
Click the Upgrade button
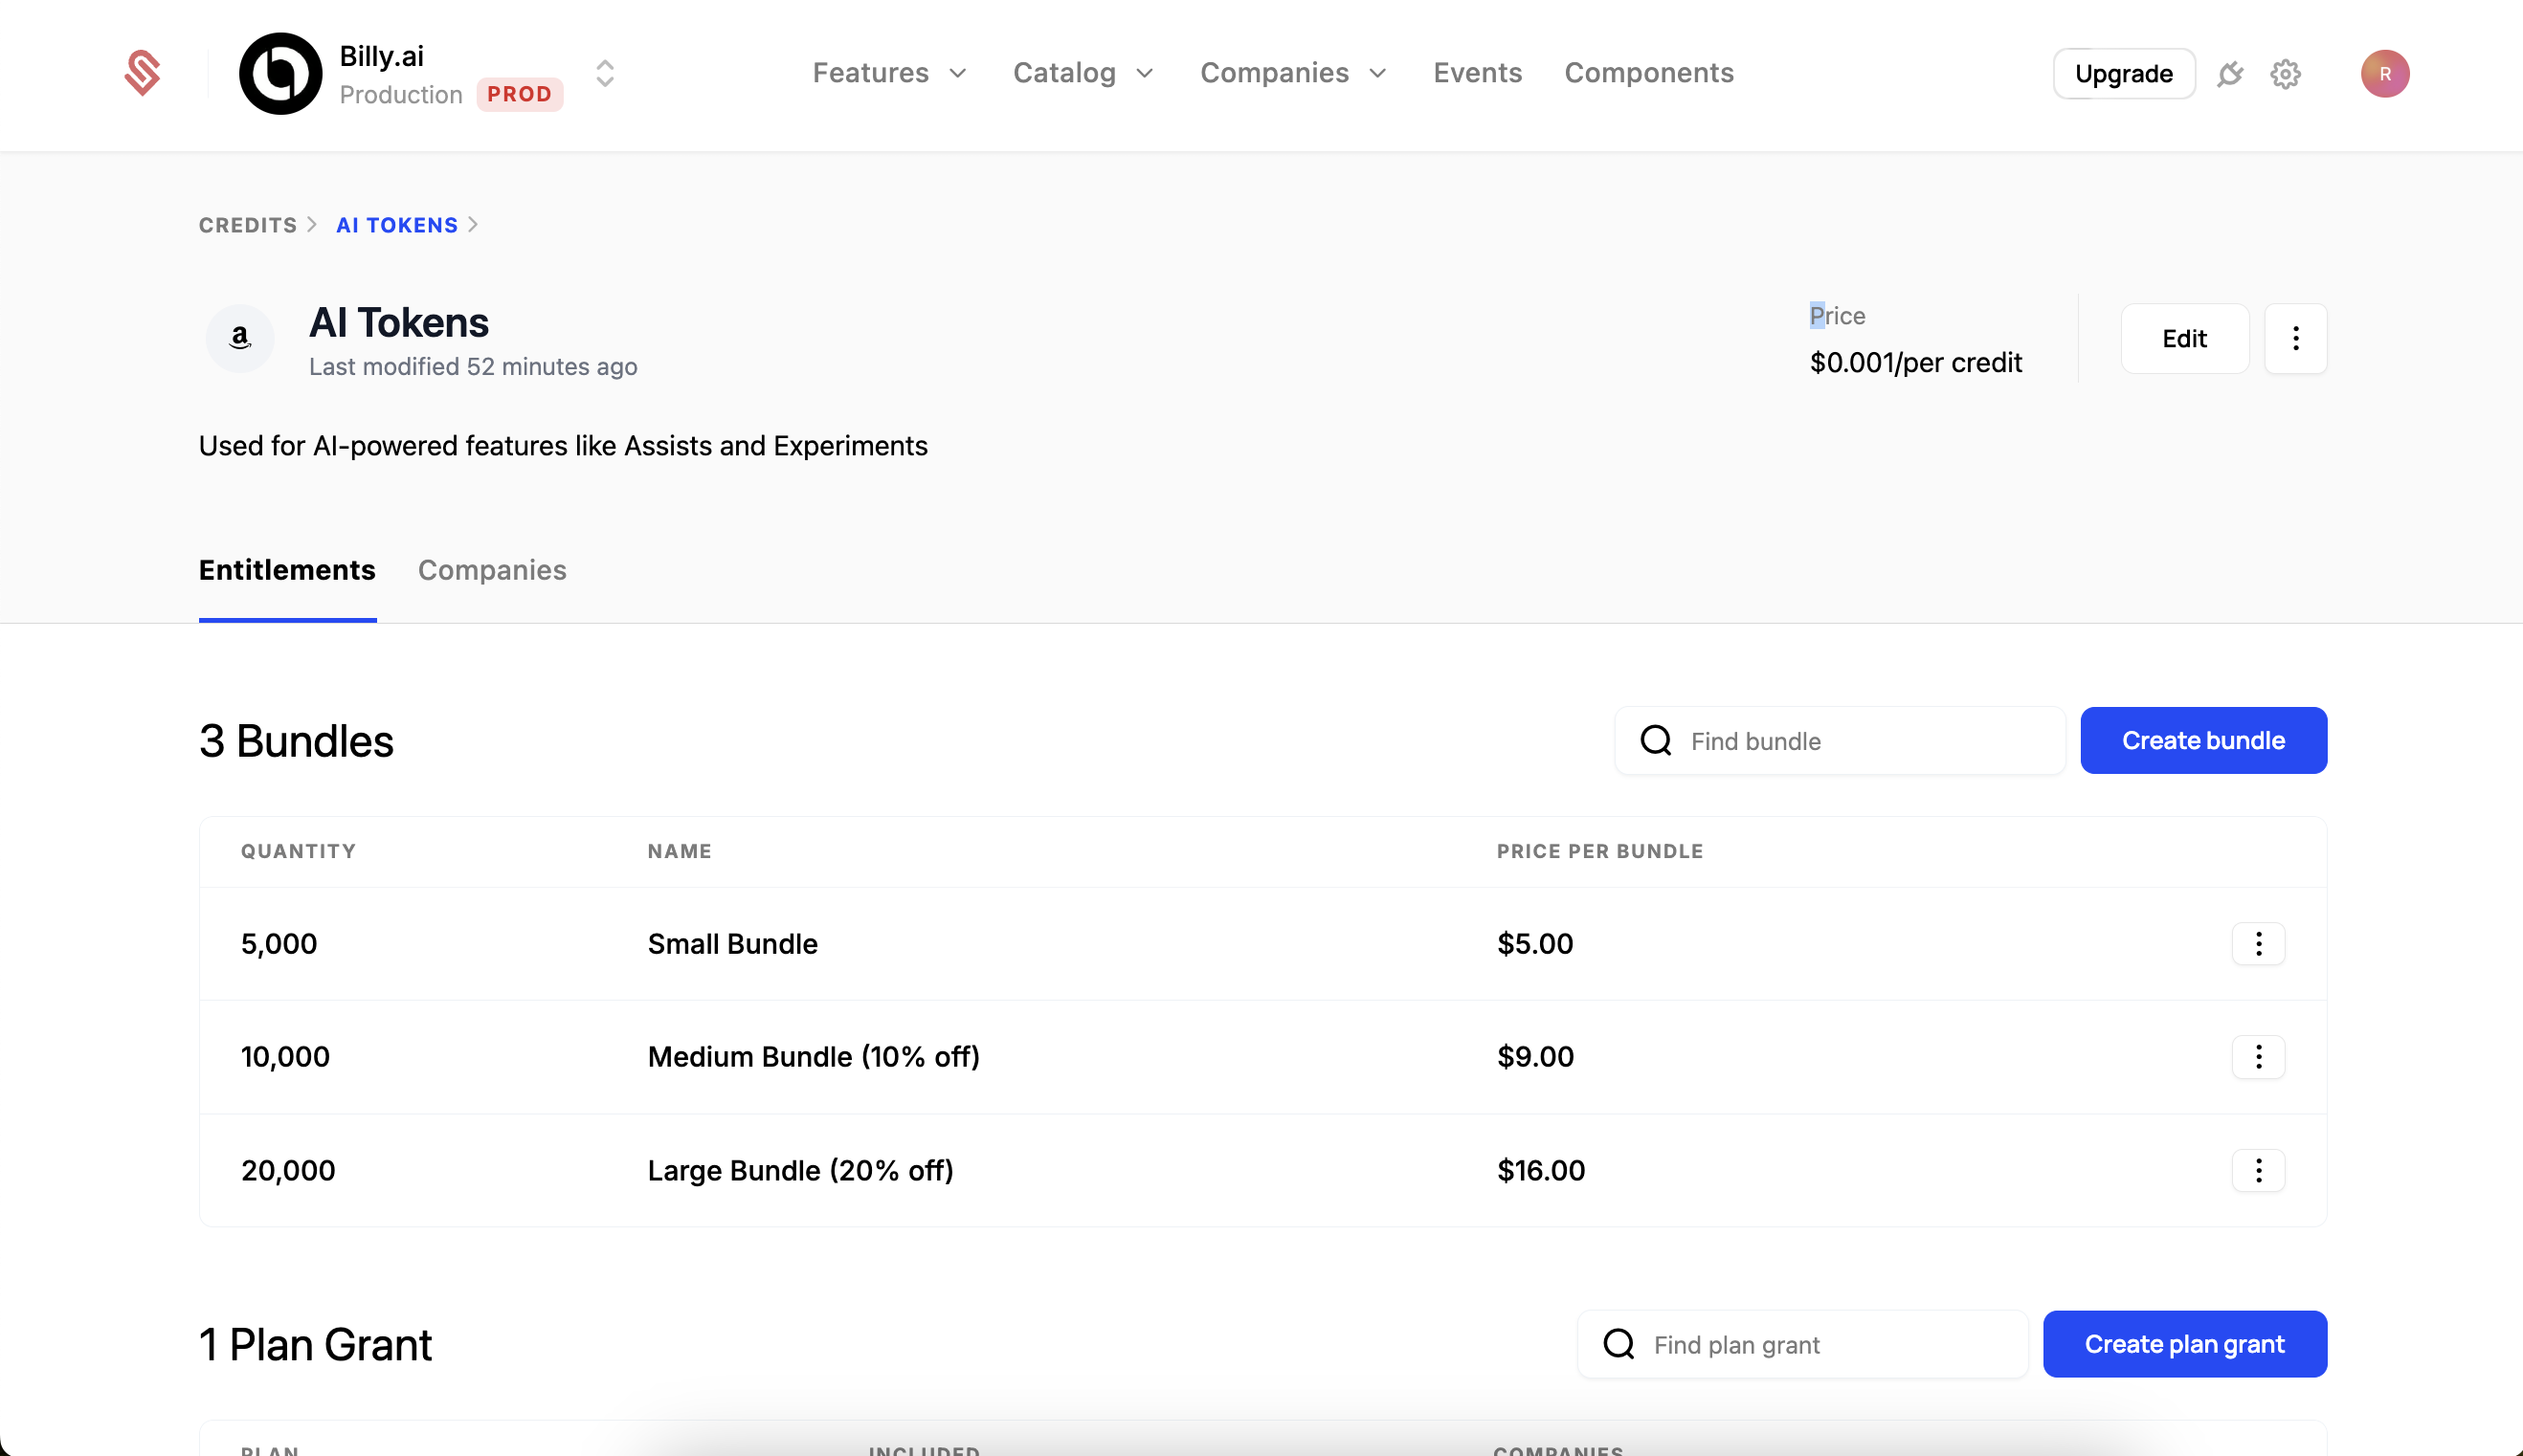coord(2123,73)
